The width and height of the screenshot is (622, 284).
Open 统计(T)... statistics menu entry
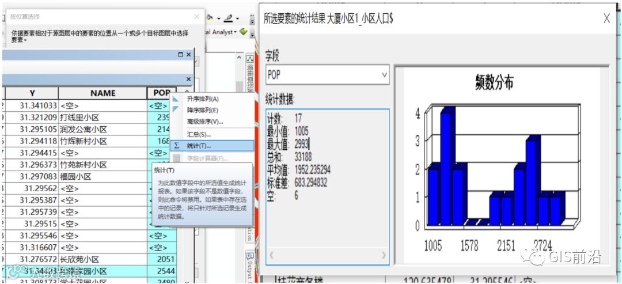[212, 146]
